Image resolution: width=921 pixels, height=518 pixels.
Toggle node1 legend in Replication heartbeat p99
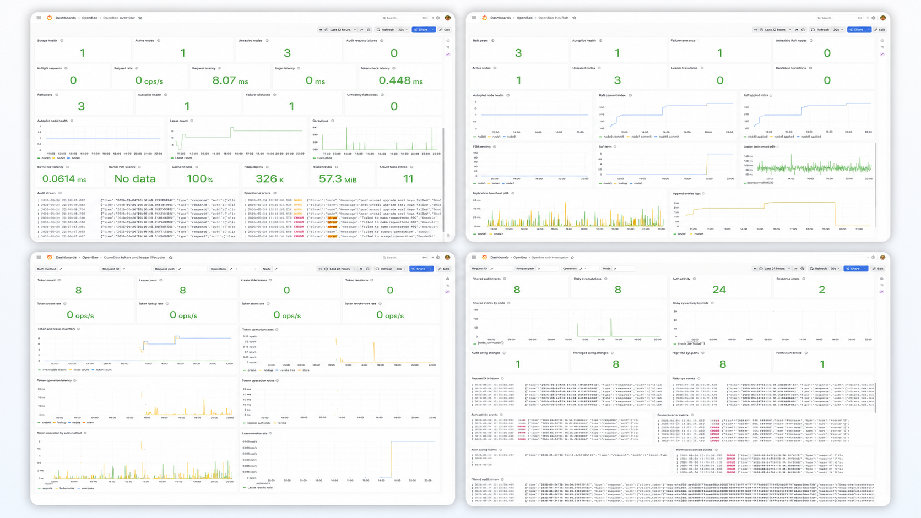click(x=480, y=234)
